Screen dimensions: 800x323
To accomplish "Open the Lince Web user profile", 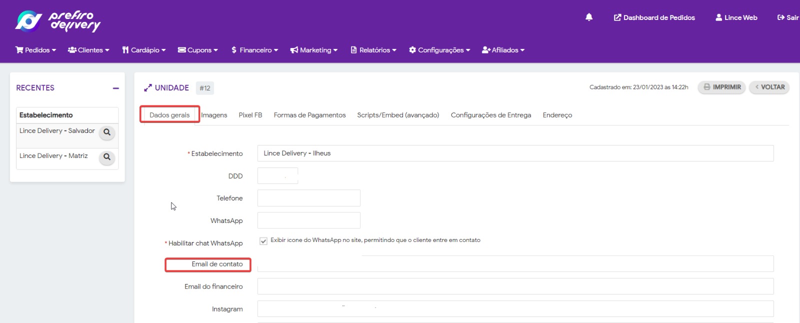I will click(736, 17).
